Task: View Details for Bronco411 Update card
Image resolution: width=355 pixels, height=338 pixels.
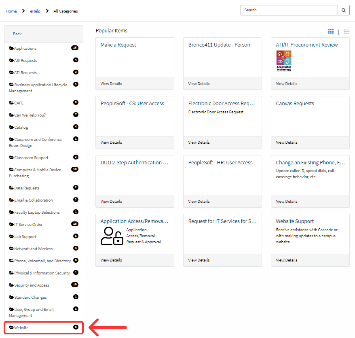Action: pos(199,84)
